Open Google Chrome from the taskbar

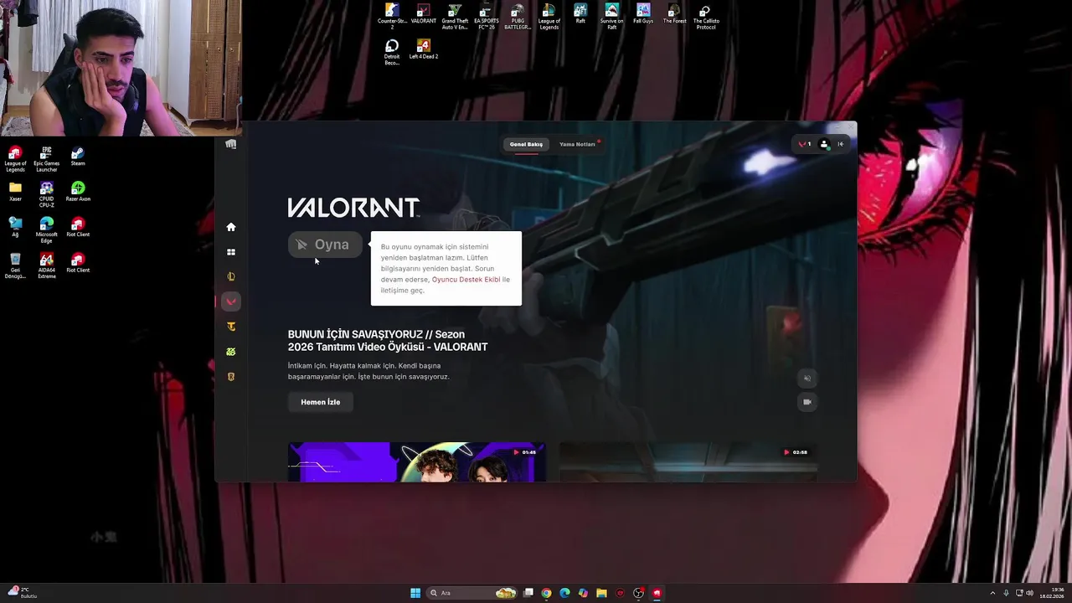[547, 593]
